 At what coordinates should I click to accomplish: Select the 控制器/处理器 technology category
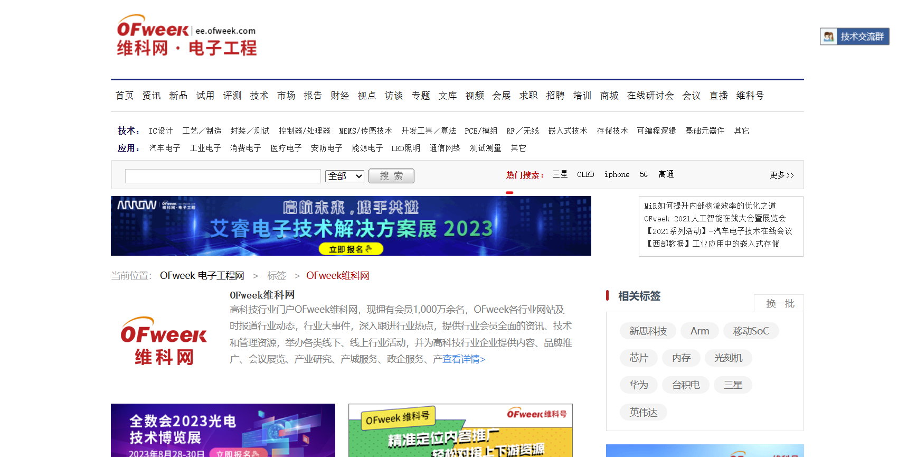pos(305,131)
